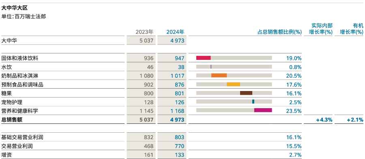Click the +4.3% growth value
This screenshot has width=365, height=159.
point(324,120)
